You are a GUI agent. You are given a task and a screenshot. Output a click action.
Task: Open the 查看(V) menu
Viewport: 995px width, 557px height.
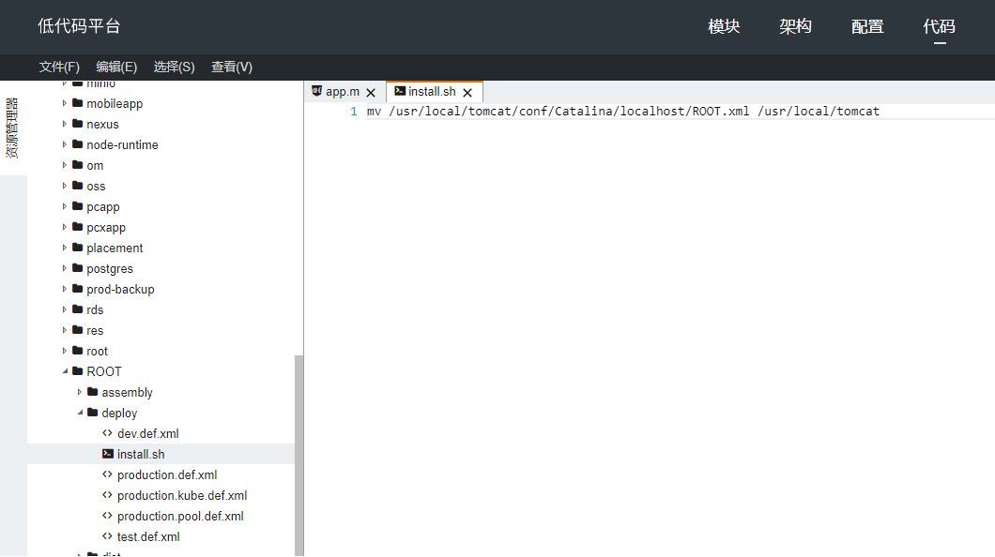click(232, 67)
